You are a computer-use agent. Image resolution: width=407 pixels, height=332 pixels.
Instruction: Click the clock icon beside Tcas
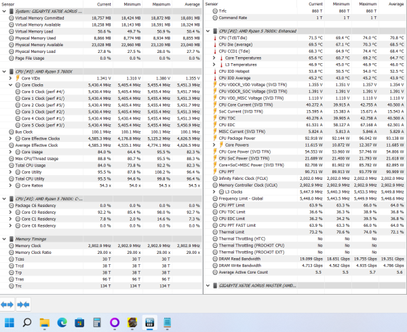coord(11,259)
